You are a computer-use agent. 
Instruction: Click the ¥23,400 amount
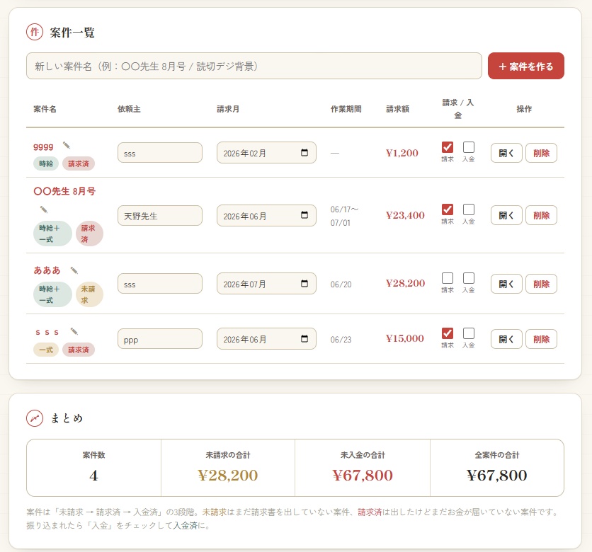tap(405, 215)
